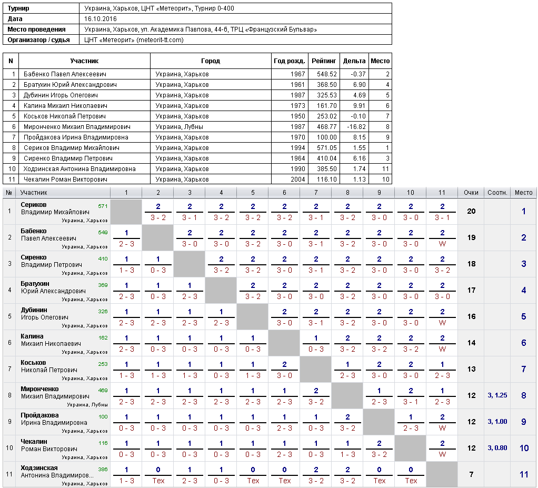Click 'Братухин' name in the results grid
Viewport: 538px width, 488px height.
[x=35, y=284]
